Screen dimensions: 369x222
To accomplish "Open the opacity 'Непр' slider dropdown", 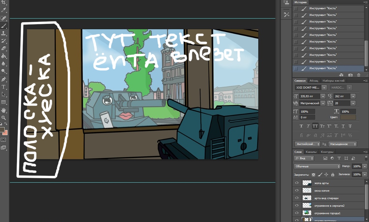I will point(365,166).
